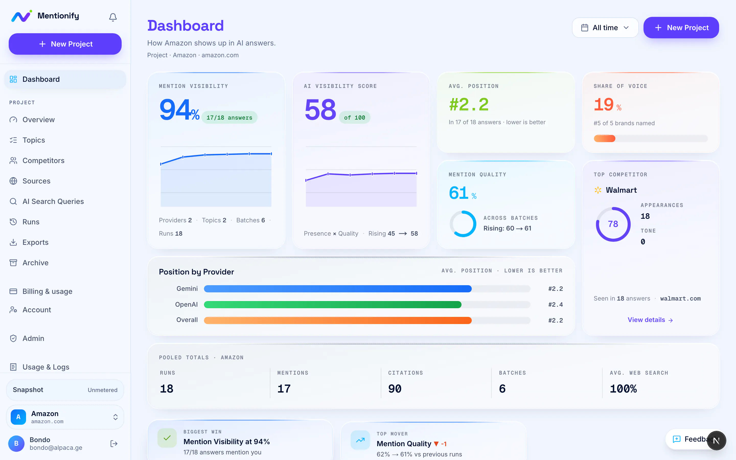This screenshot has height=460, width=736.
Task: Click the Gemini position bar
Action: [x=367, y=289]
